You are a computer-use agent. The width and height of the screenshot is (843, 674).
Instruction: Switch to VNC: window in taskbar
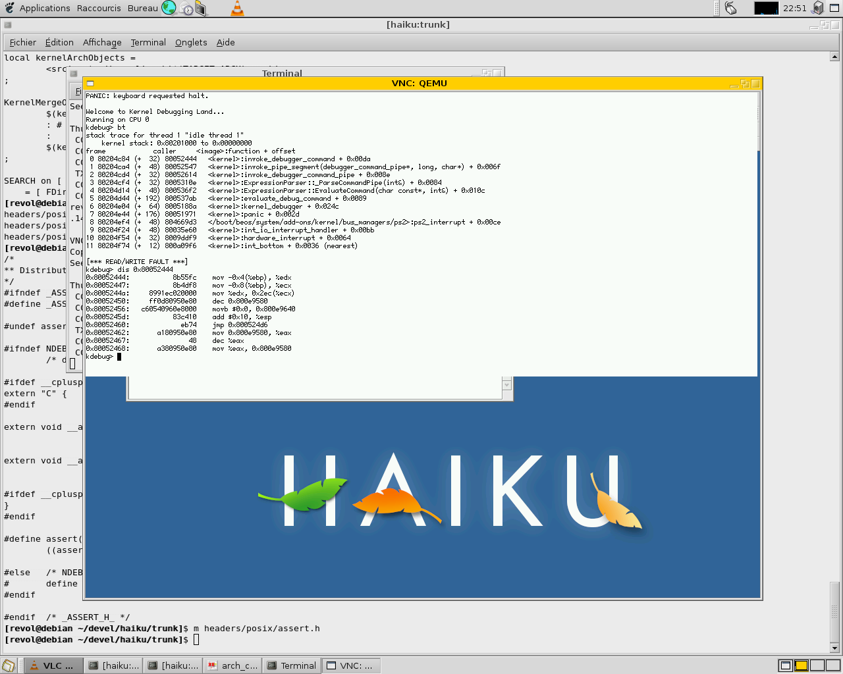click(x=352, y=665)
